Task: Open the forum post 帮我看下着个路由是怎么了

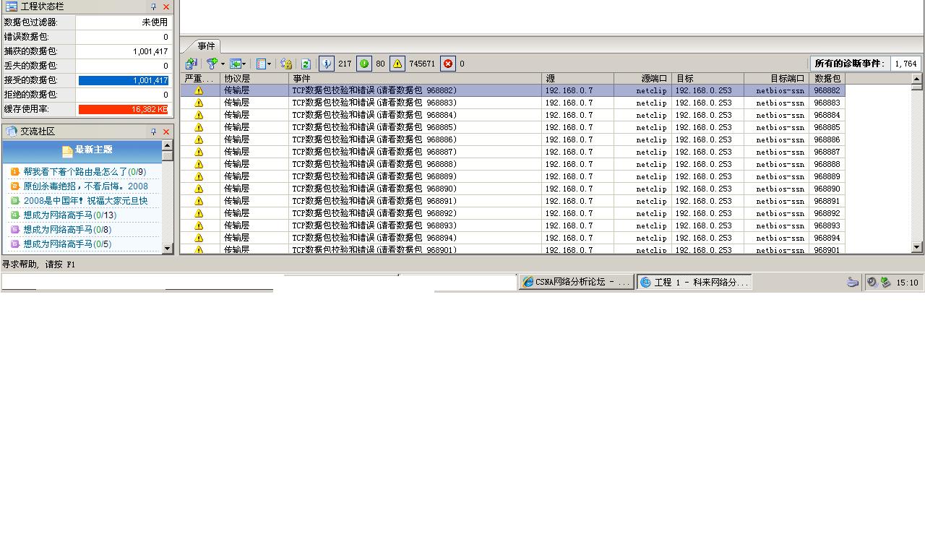Action: point(75,172)
